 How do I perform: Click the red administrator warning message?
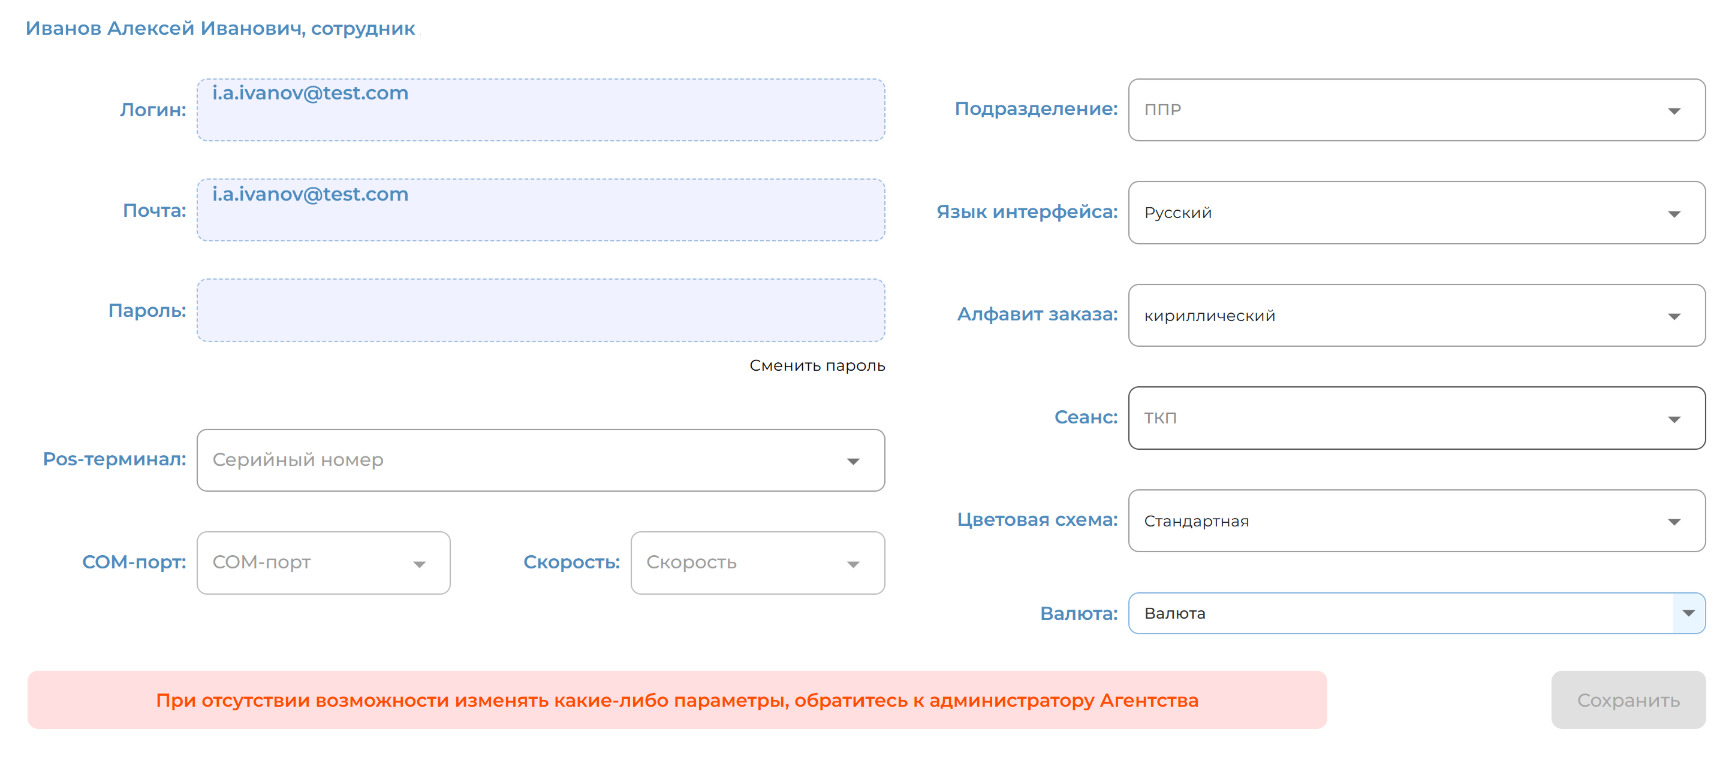point(677,700)
